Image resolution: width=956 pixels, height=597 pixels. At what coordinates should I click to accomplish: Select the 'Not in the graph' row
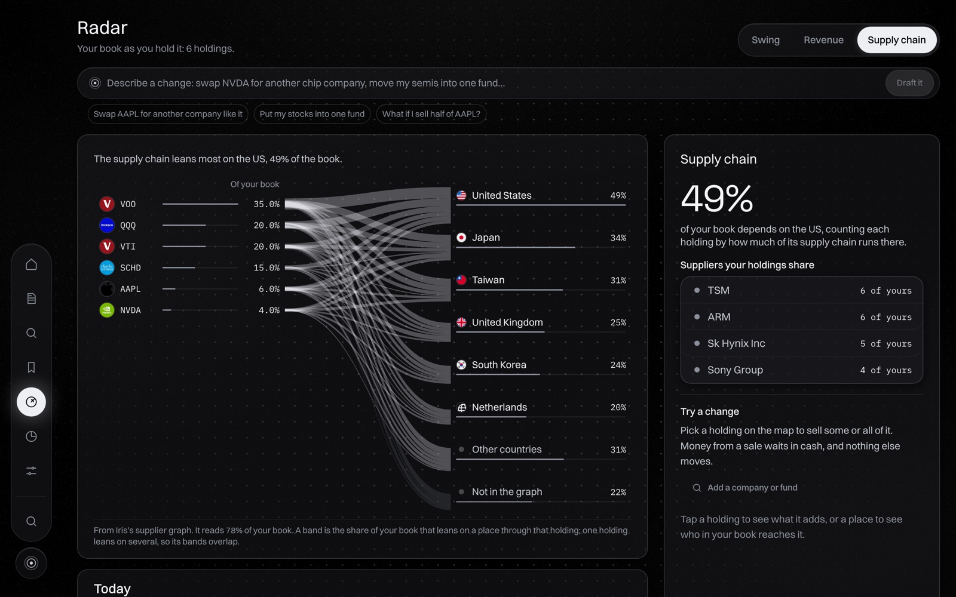coord(541,493)
